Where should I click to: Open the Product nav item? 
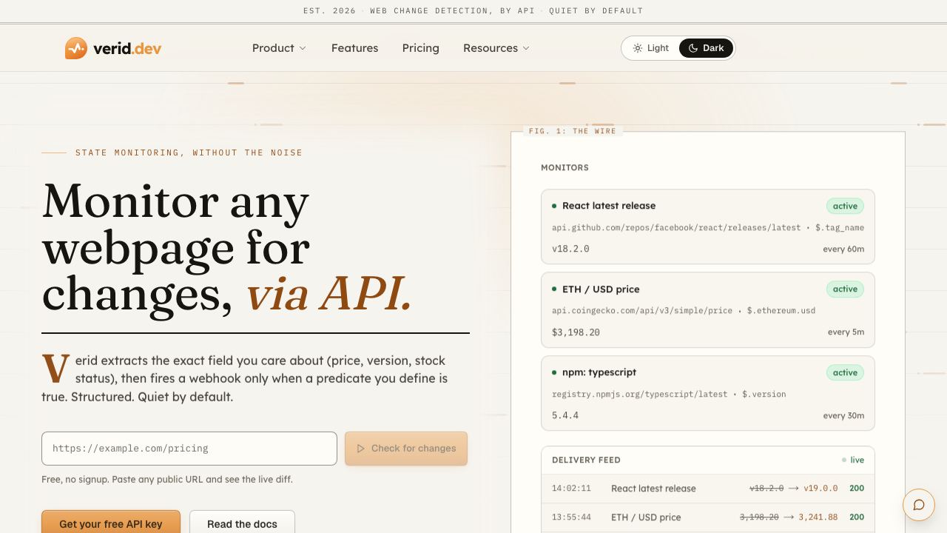pos(279,48)
